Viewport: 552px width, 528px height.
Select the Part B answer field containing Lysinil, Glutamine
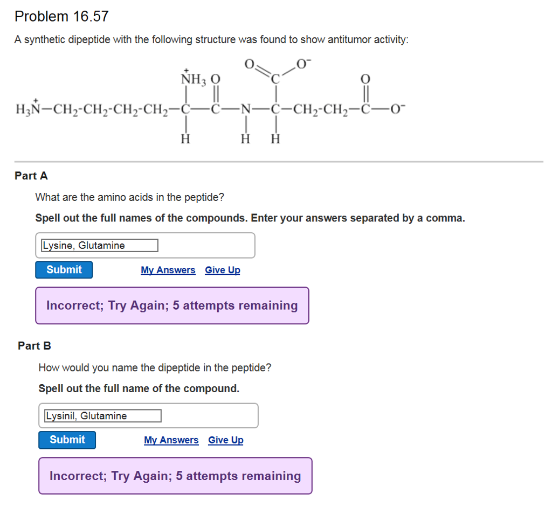pos(101,415)
